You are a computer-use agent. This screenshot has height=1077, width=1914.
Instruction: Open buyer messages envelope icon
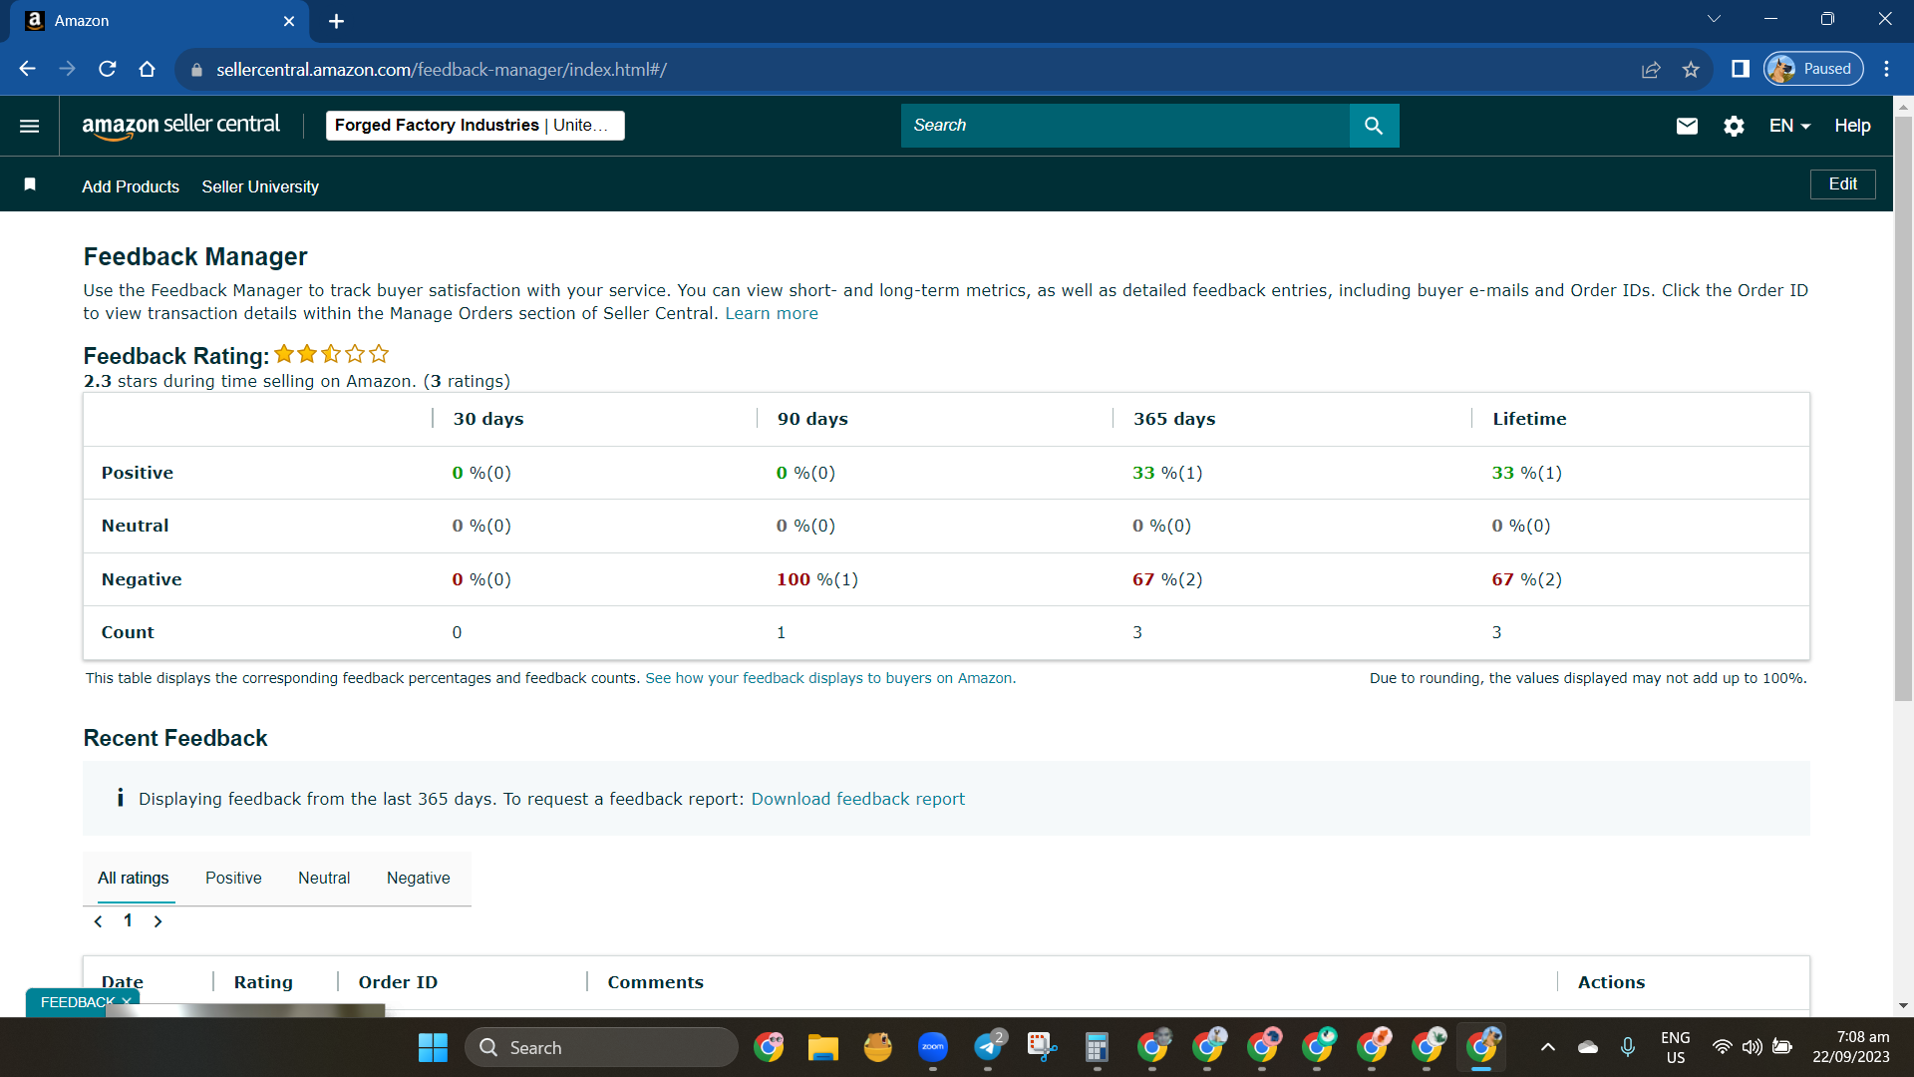(1687, 126)
